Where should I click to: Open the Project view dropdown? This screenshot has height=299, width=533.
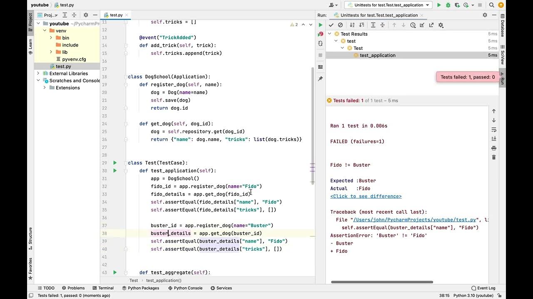click(x=48, y=15)
